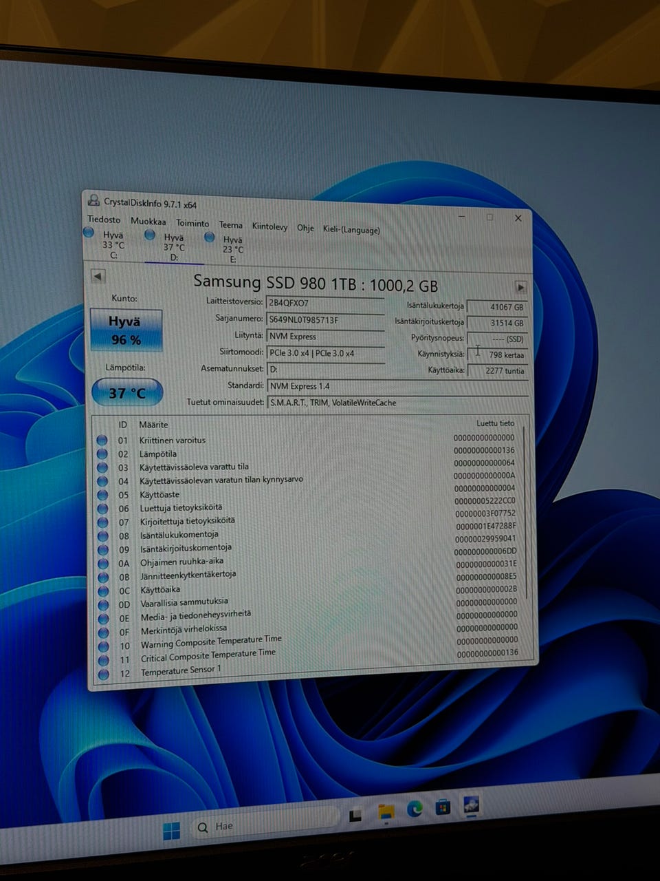Open the Toiminto menu
This screenshot has height=881, width=660.
coord(192,223)
